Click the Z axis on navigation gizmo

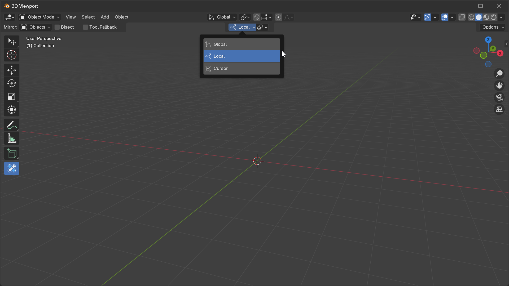[488, 40]
